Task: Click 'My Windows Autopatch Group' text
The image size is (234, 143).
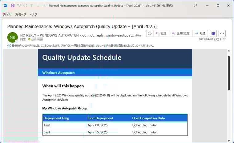Action: (x=65, y=108)
